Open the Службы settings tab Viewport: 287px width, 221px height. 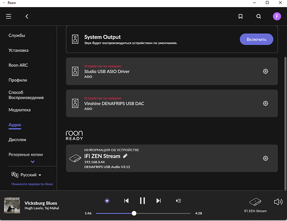(x=17, y=35)
